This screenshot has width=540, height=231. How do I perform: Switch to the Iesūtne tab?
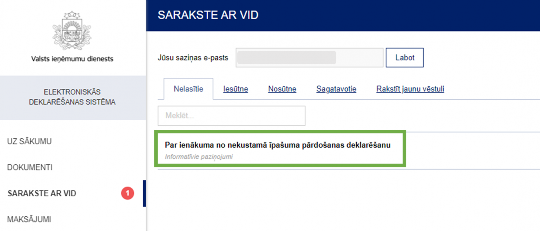235,89
